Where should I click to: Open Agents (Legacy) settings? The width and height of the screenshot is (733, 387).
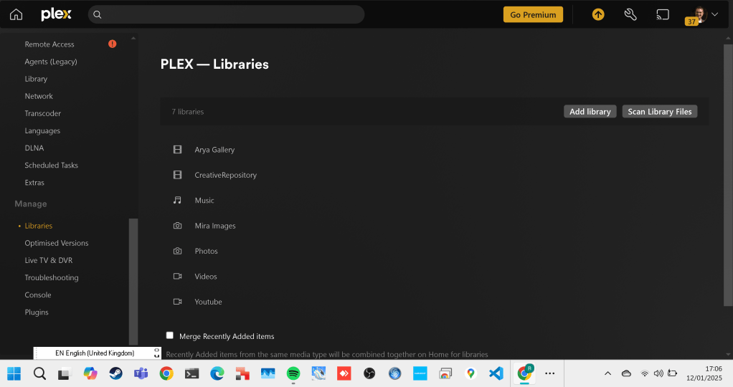[51, 62]
